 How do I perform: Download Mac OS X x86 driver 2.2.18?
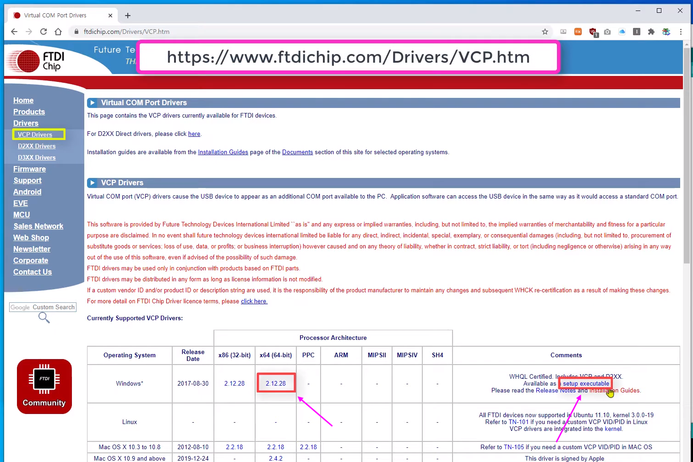[x=235, y=447]
